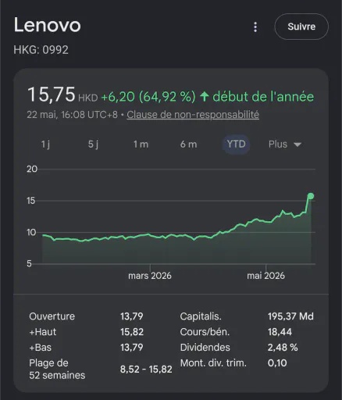Click the Mont. div. trim. label

213,363
